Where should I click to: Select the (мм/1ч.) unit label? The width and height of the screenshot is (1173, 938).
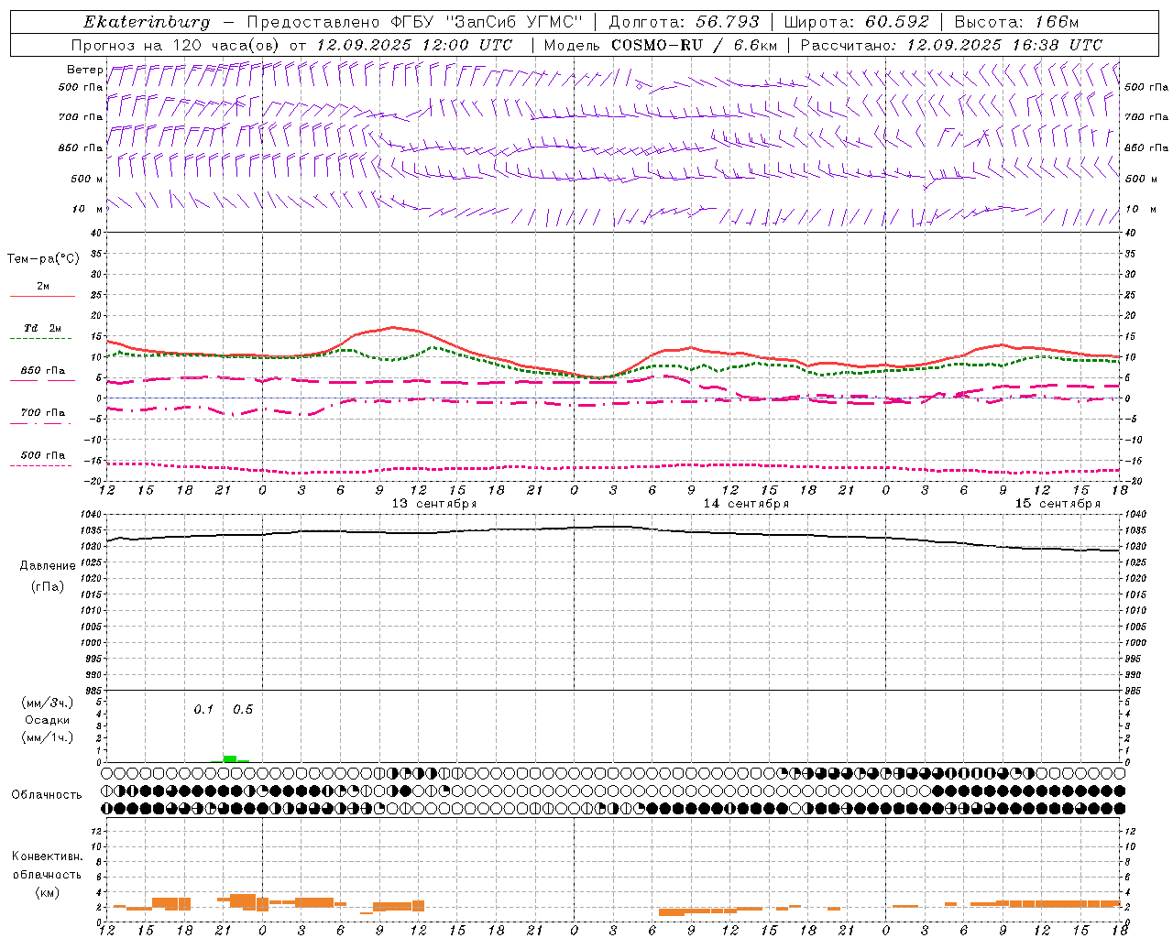48,737
